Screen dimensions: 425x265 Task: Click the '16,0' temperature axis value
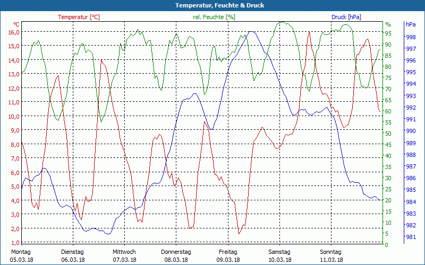point(14,32)
